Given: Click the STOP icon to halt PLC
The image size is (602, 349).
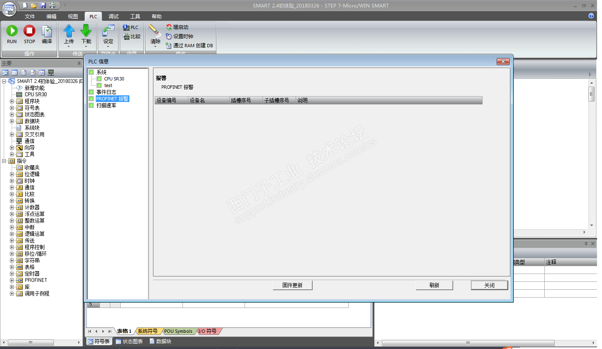Looking at the screenshot, I should pyautogui.click(x=29, y=31).
